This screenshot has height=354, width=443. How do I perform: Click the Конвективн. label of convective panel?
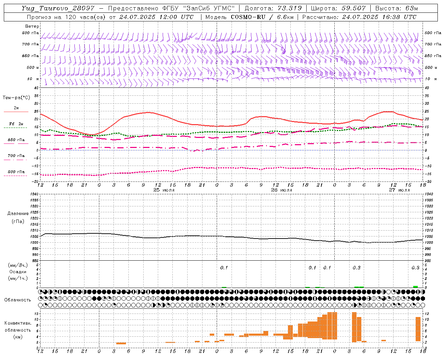tap(18, 323)
